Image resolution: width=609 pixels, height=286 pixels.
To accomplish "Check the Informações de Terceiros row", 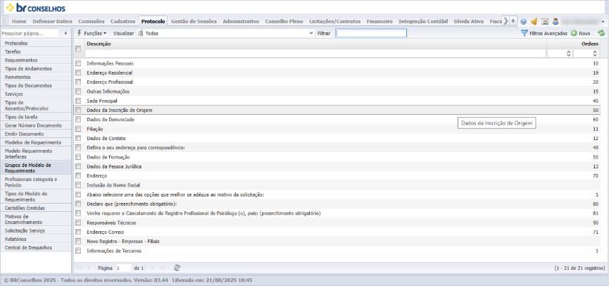I will 78,251.
